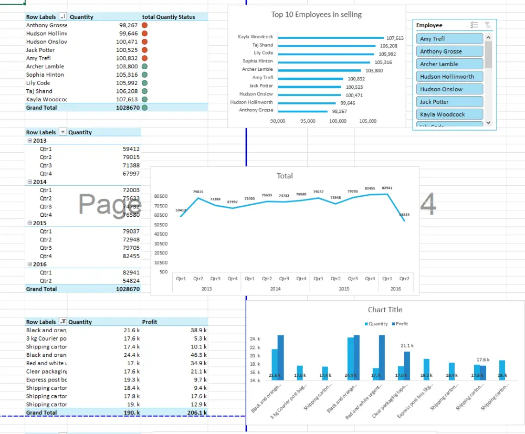Viewport: 525px width, 434px height.
Task: Click the green status icon beside Taj Shand
Action: pos(145,91)
